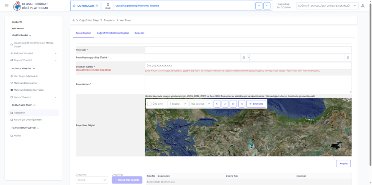Select the map pencil draw tool

tap(225, 104)
